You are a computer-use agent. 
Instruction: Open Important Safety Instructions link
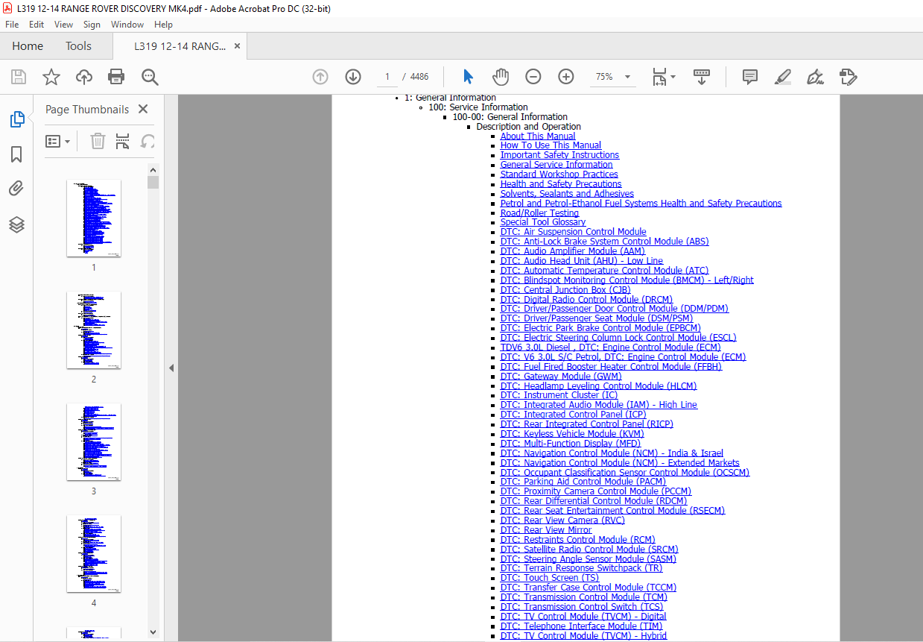coord(559,155)
